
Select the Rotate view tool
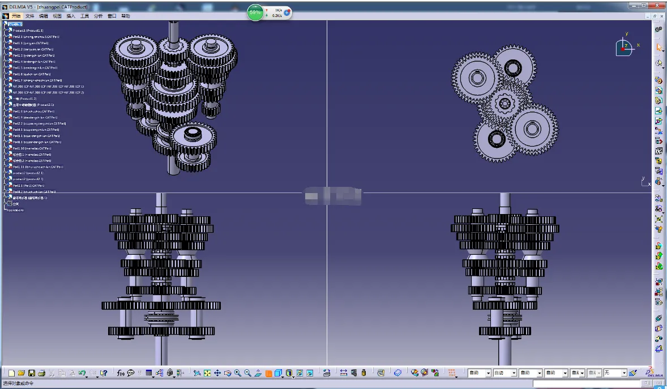pos(228,373)
